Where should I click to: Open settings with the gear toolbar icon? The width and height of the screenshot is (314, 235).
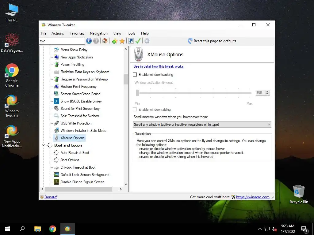pos(147,41)
